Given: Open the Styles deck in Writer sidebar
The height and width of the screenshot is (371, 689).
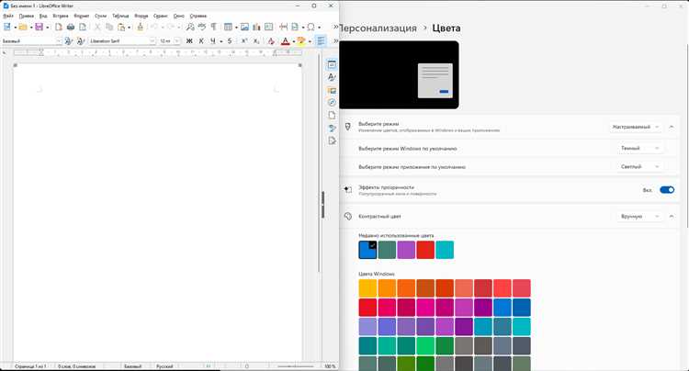Looking at the screenshot, I should coord(332,77).
